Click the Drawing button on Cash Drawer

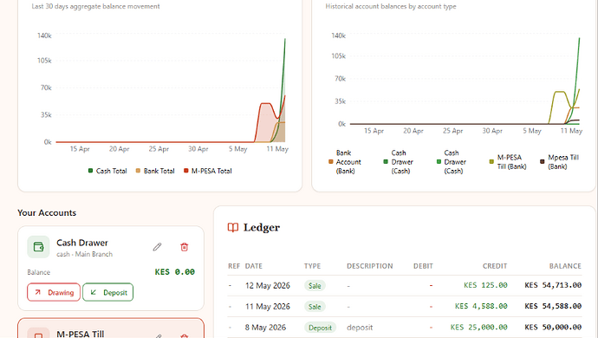click(x=54, y=292)
